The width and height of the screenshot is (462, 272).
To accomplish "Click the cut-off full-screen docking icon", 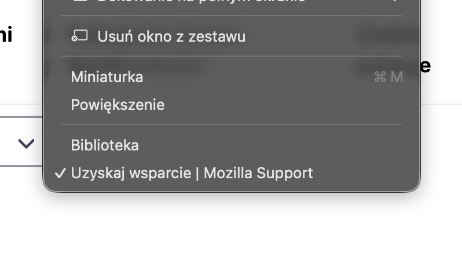I will (79, 1).
